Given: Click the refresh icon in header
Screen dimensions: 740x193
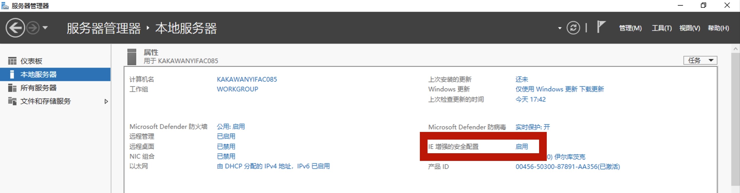Looking at the screenshot, I should [x=573, y=28].
